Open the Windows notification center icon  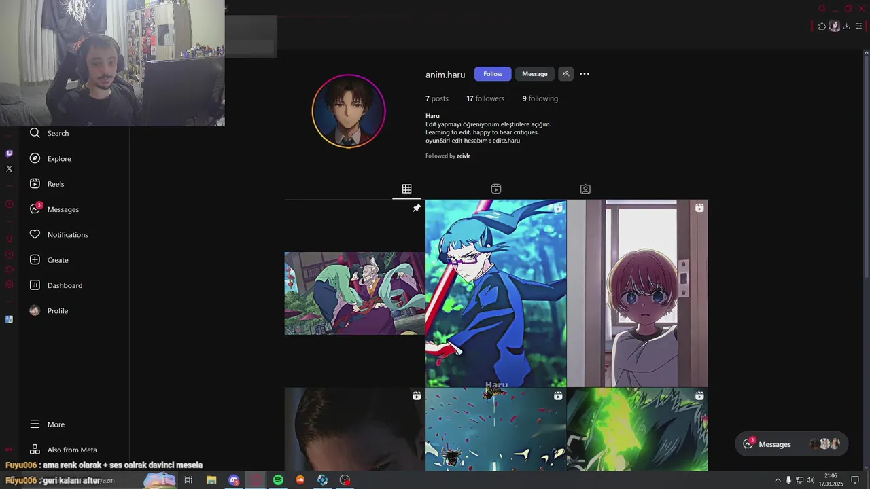(x=855, y=480)
